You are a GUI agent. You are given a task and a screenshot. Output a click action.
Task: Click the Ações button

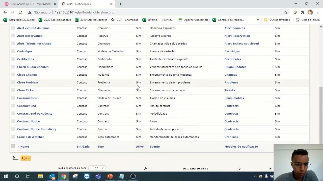25,158
